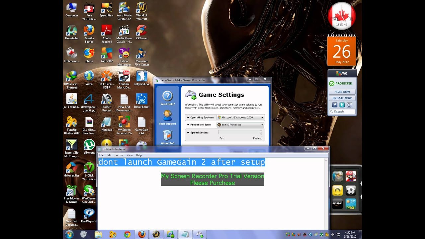Open the AVG gadget Twitter icon
This screenshot has width=425, height=239.
[342, 105]
